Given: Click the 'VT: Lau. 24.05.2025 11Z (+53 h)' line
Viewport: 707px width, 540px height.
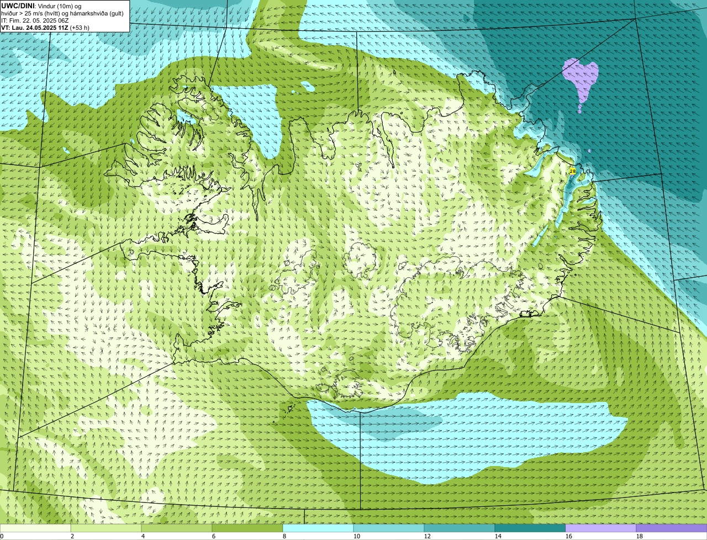Looking at the screenshot, I should tap(45, 27).
